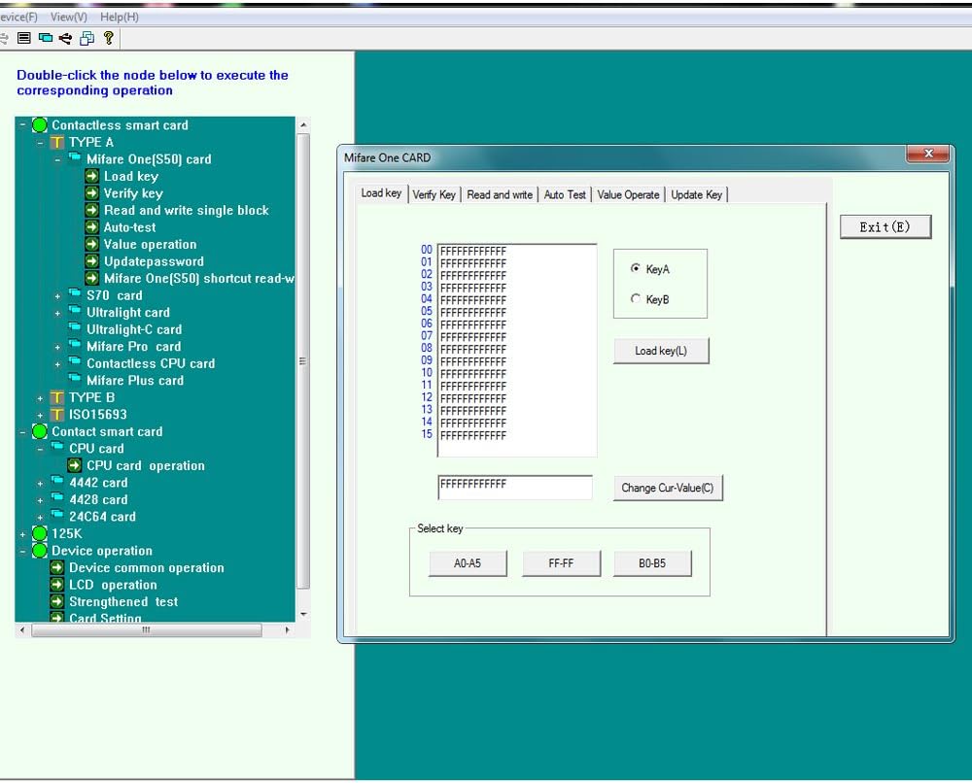
Task: Select the 4428 card tree item
Action: (x=98, y=499)
